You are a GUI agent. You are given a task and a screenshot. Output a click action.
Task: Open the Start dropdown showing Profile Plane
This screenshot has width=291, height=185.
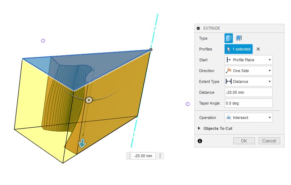click(248, 60)
